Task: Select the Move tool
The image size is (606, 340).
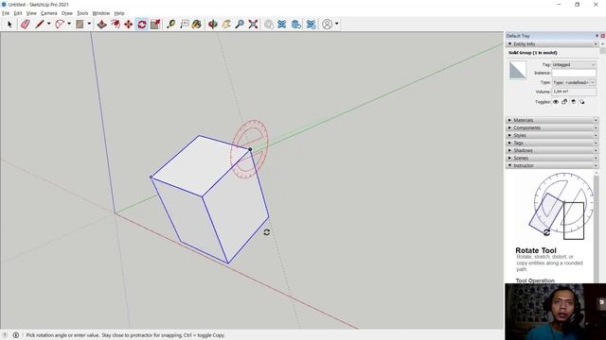Action: coord(129,25)
